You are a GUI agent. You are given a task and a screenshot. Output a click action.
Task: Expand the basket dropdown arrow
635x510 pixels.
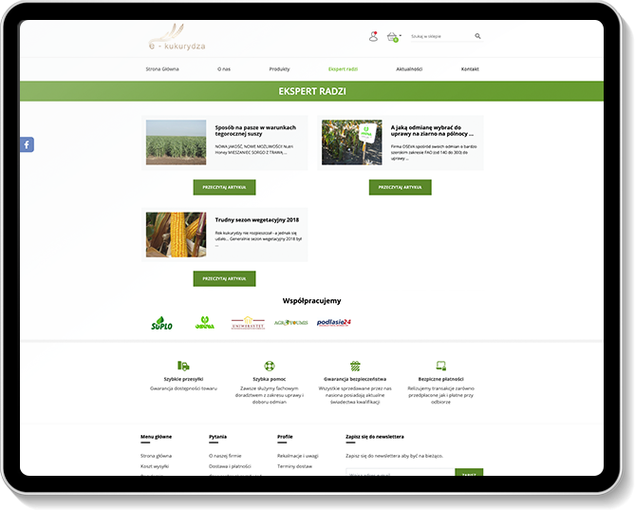click(401, 36)
